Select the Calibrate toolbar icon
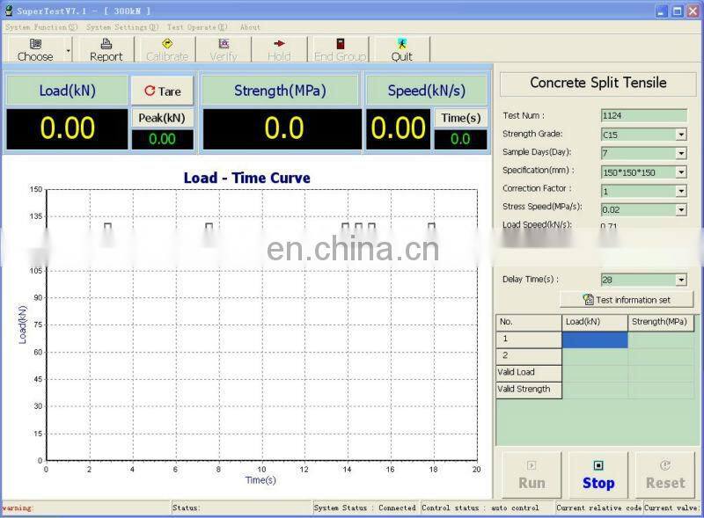Image resolution: width=704 pixels, height=518 pixels. pyautogui.click(x=166, y=48)
